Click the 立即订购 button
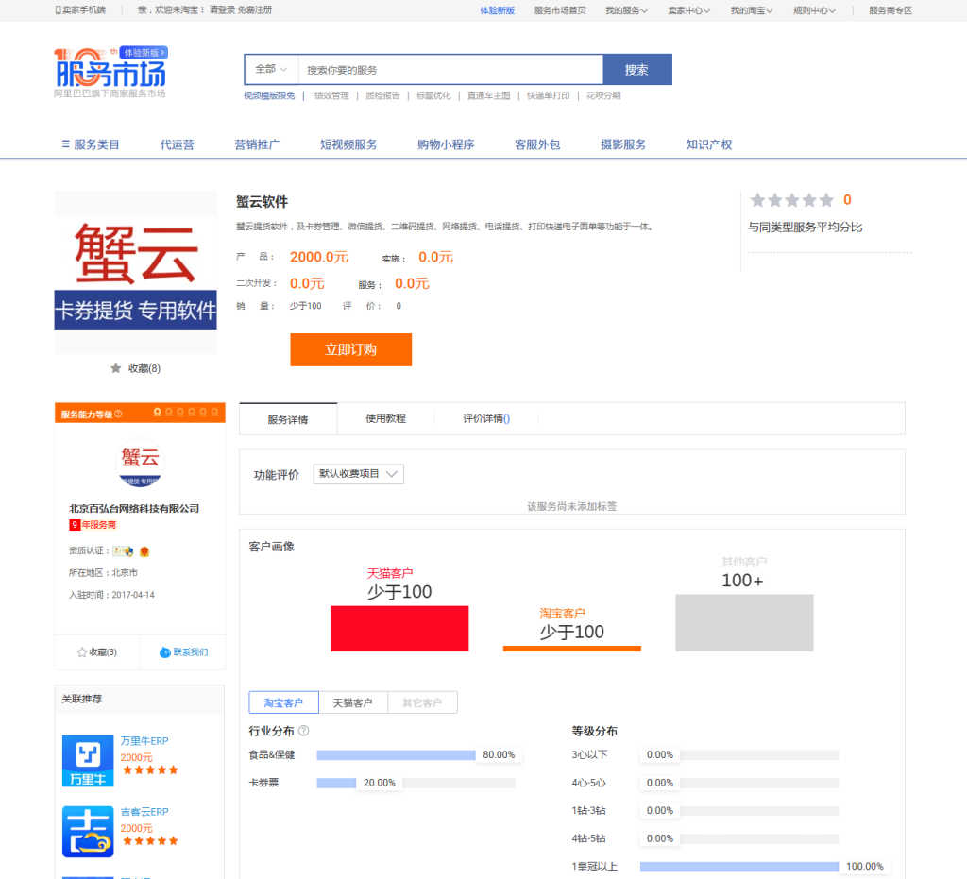 (351, 349)
